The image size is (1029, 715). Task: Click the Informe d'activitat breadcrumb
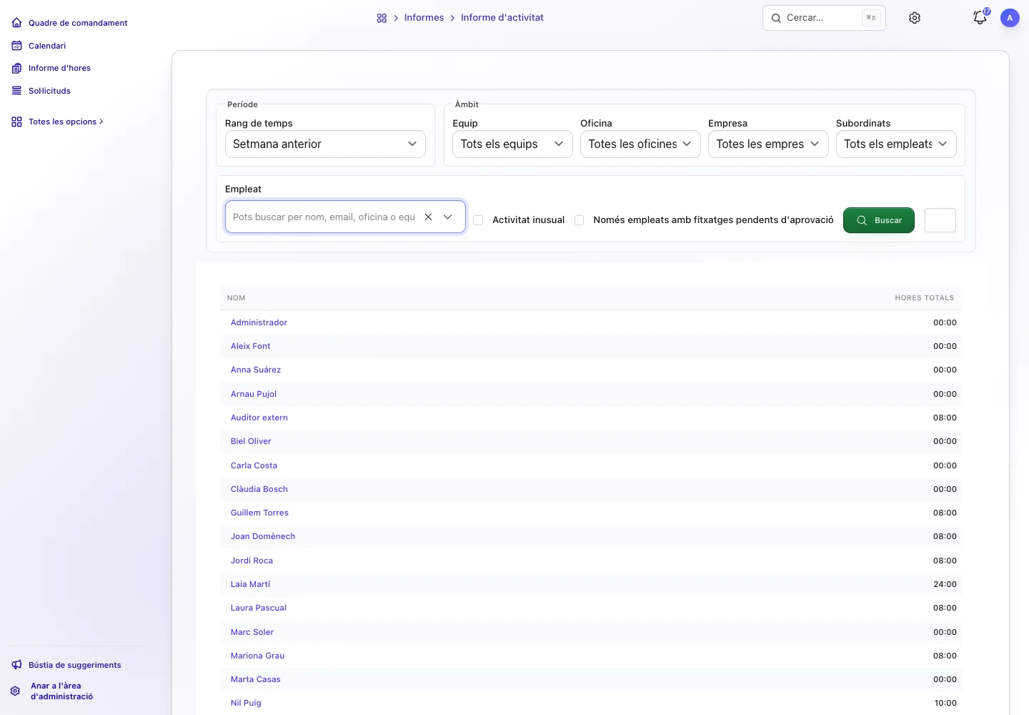click(x=502, y=17)
